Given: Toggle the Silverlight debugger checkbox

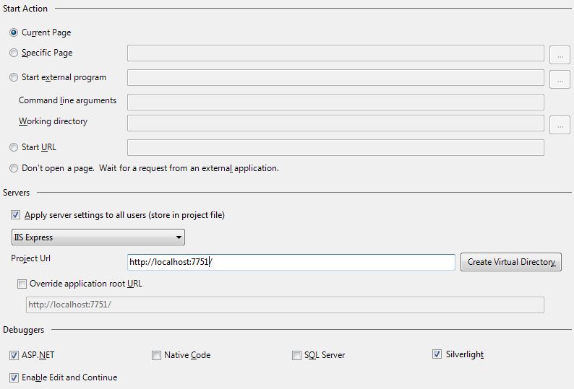Looking at the screenshot, I should coord(437,354).
